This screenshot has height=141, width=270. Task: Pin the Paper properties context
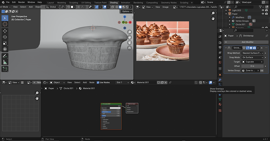coord(266,36)
